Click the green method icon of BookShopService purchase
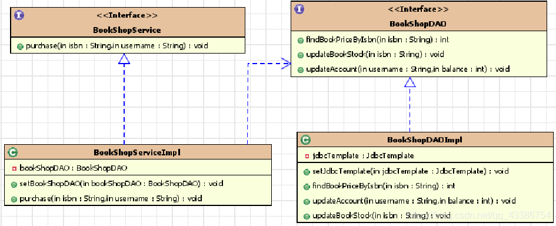The image size is (556, 226). pos(20,46)
